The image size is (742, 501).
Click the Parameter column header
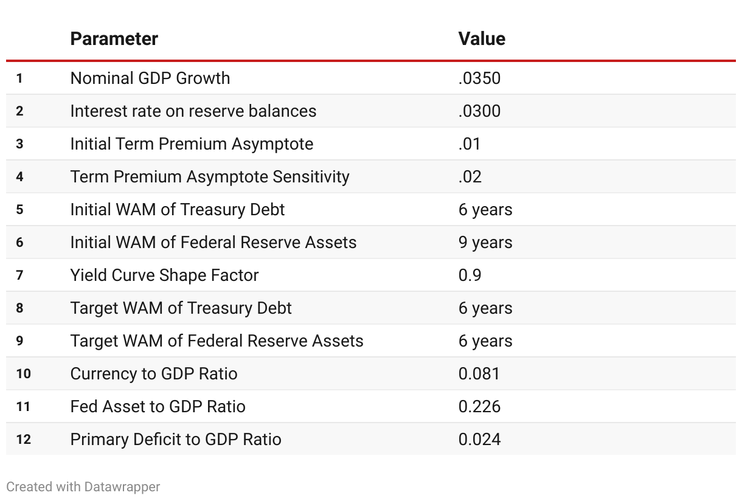(114, 39)
